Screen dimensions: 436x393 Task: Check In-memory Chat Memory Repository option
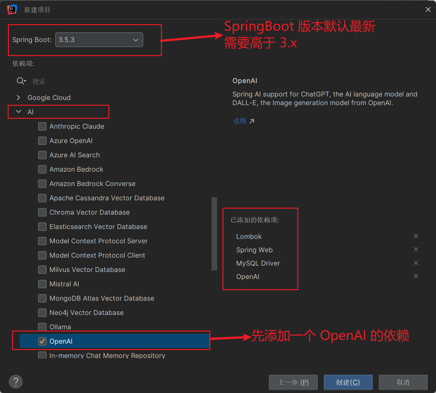click(x=42, y=355)
